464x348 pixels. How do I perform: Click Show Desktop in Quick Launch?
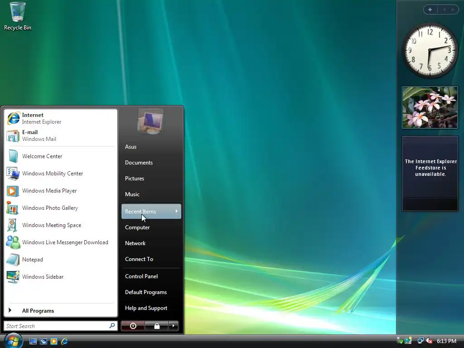(x=33, y=341)
